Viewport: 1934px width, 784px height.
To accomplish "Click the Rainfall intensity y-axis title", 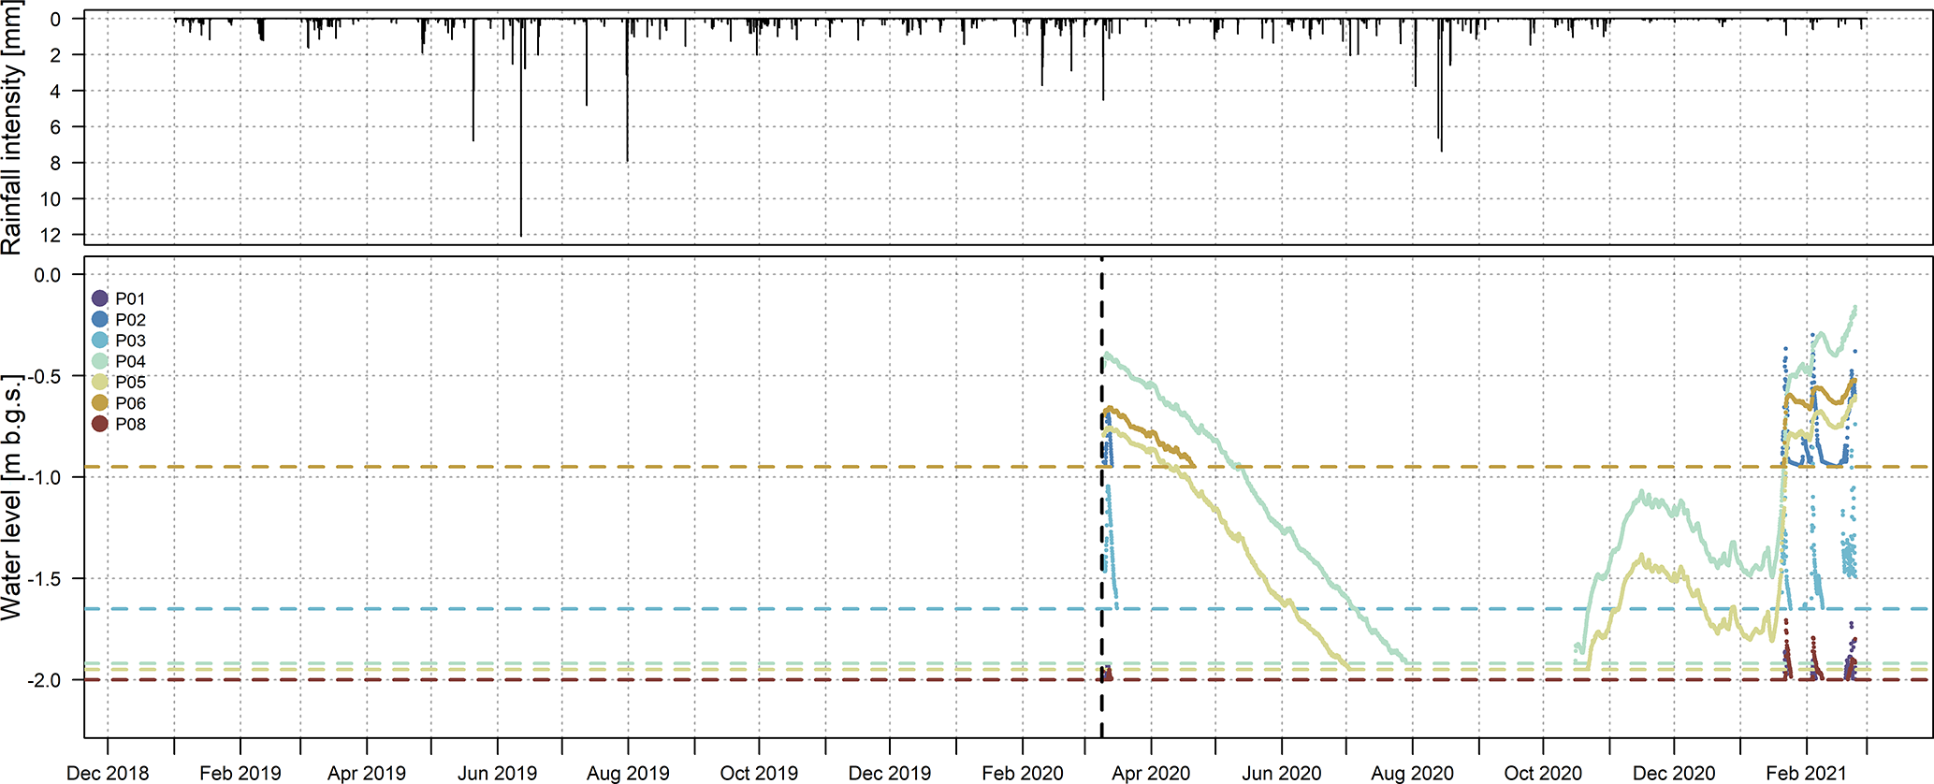I will pos(12,128).
